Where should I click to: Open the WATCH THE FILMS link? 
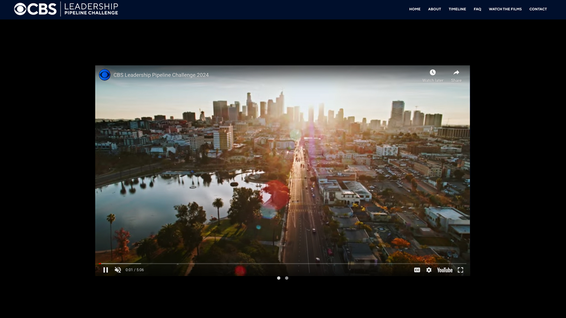tap(505, 9)
